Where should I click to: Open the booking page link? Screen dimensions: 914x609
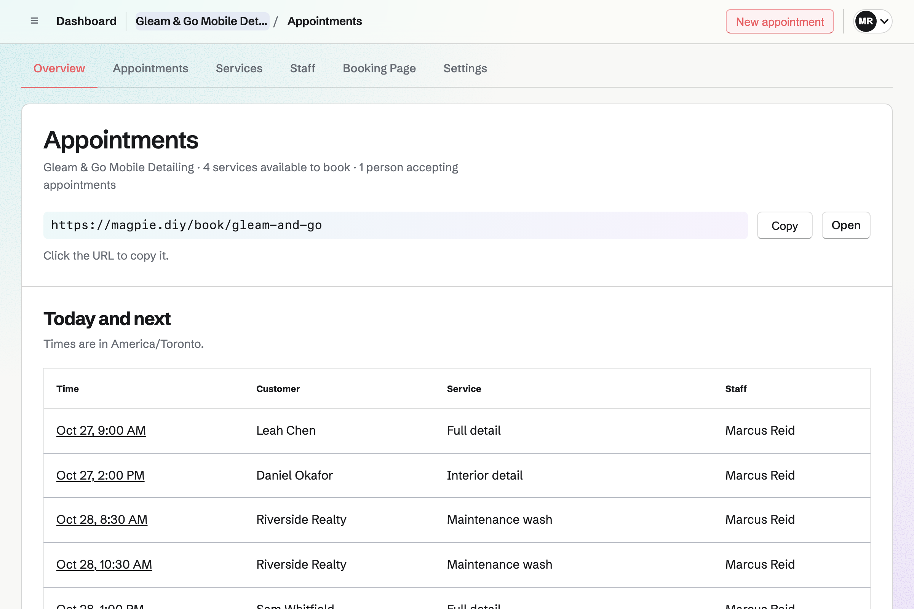click(x=846, y=225)
